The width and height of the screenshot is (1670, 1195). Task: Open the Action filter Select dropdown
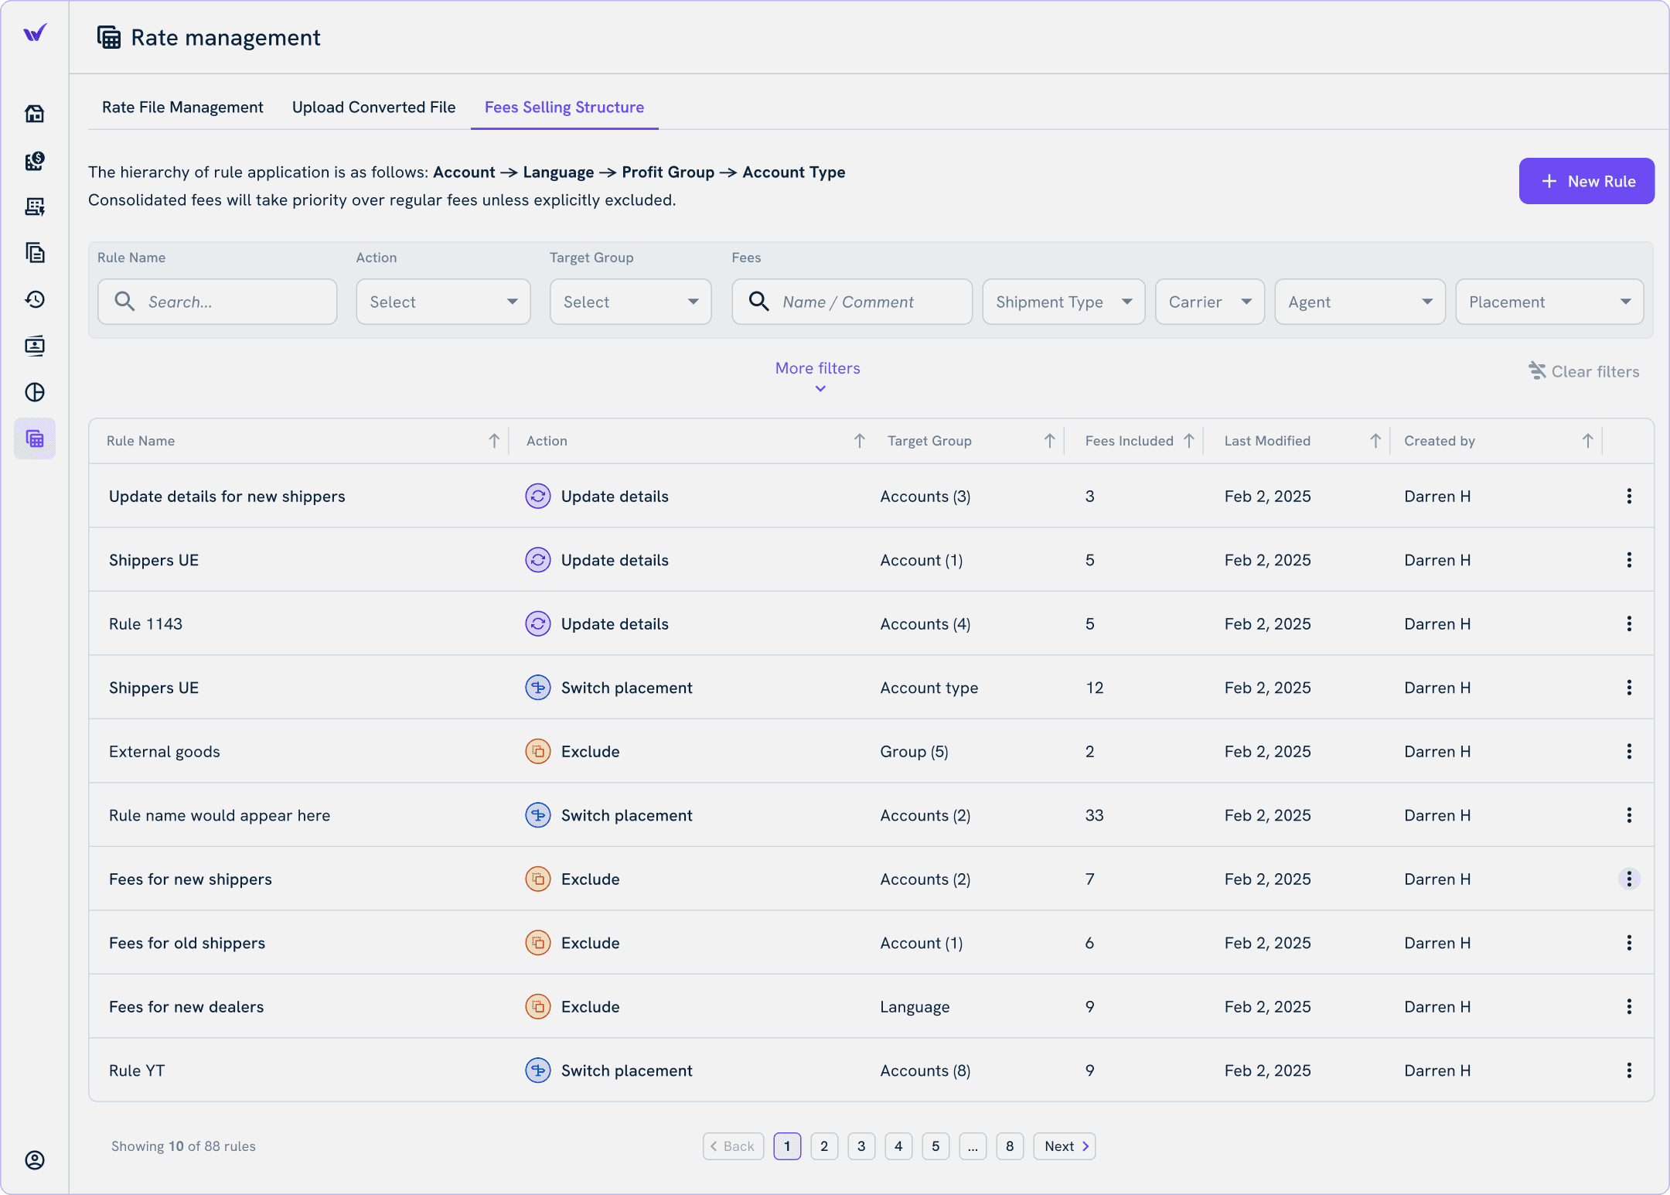pyautogui.click(x=443, y=302)
